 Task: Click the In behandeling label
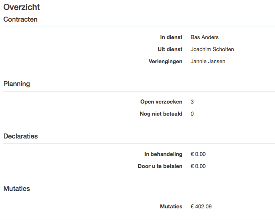pyautogui.click(x=163, y=154)
